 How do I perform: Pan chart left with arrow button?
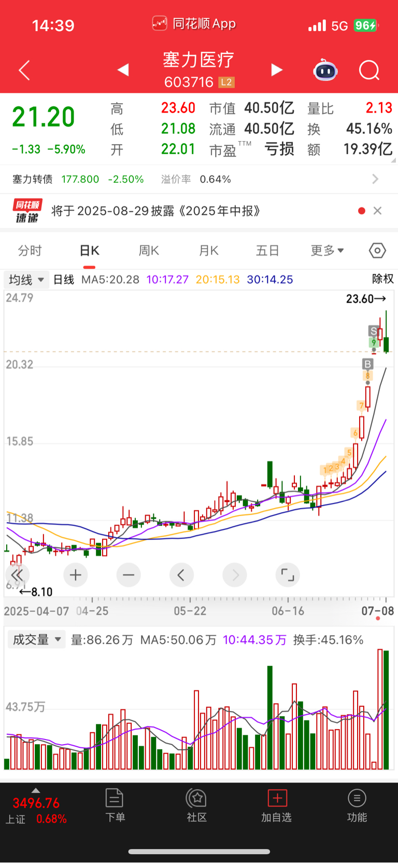[x=181, y=575]
